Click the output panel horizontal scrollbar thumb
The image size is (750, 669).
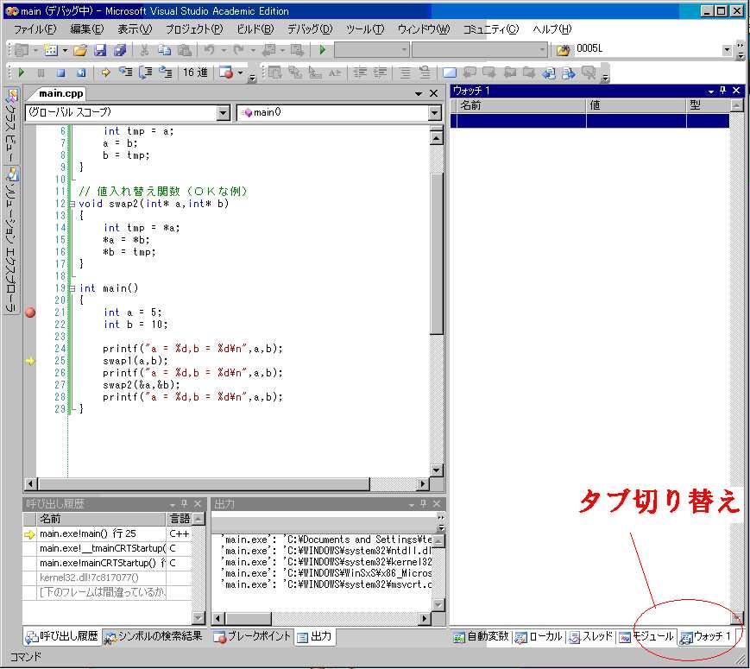[x=249, y=618]
